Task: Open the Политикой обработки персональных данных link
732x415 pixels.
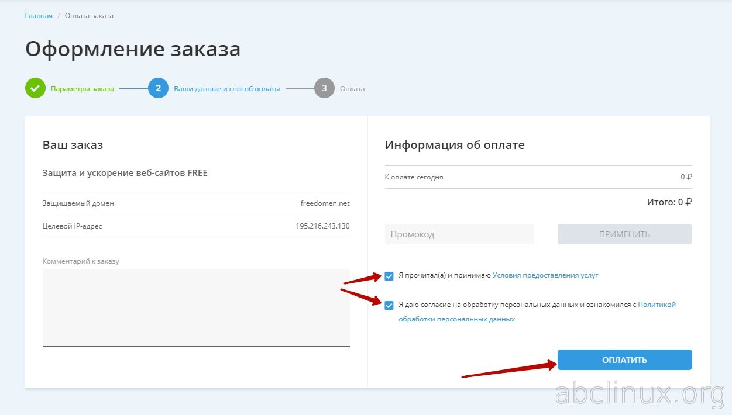Action: pos(657,305)
